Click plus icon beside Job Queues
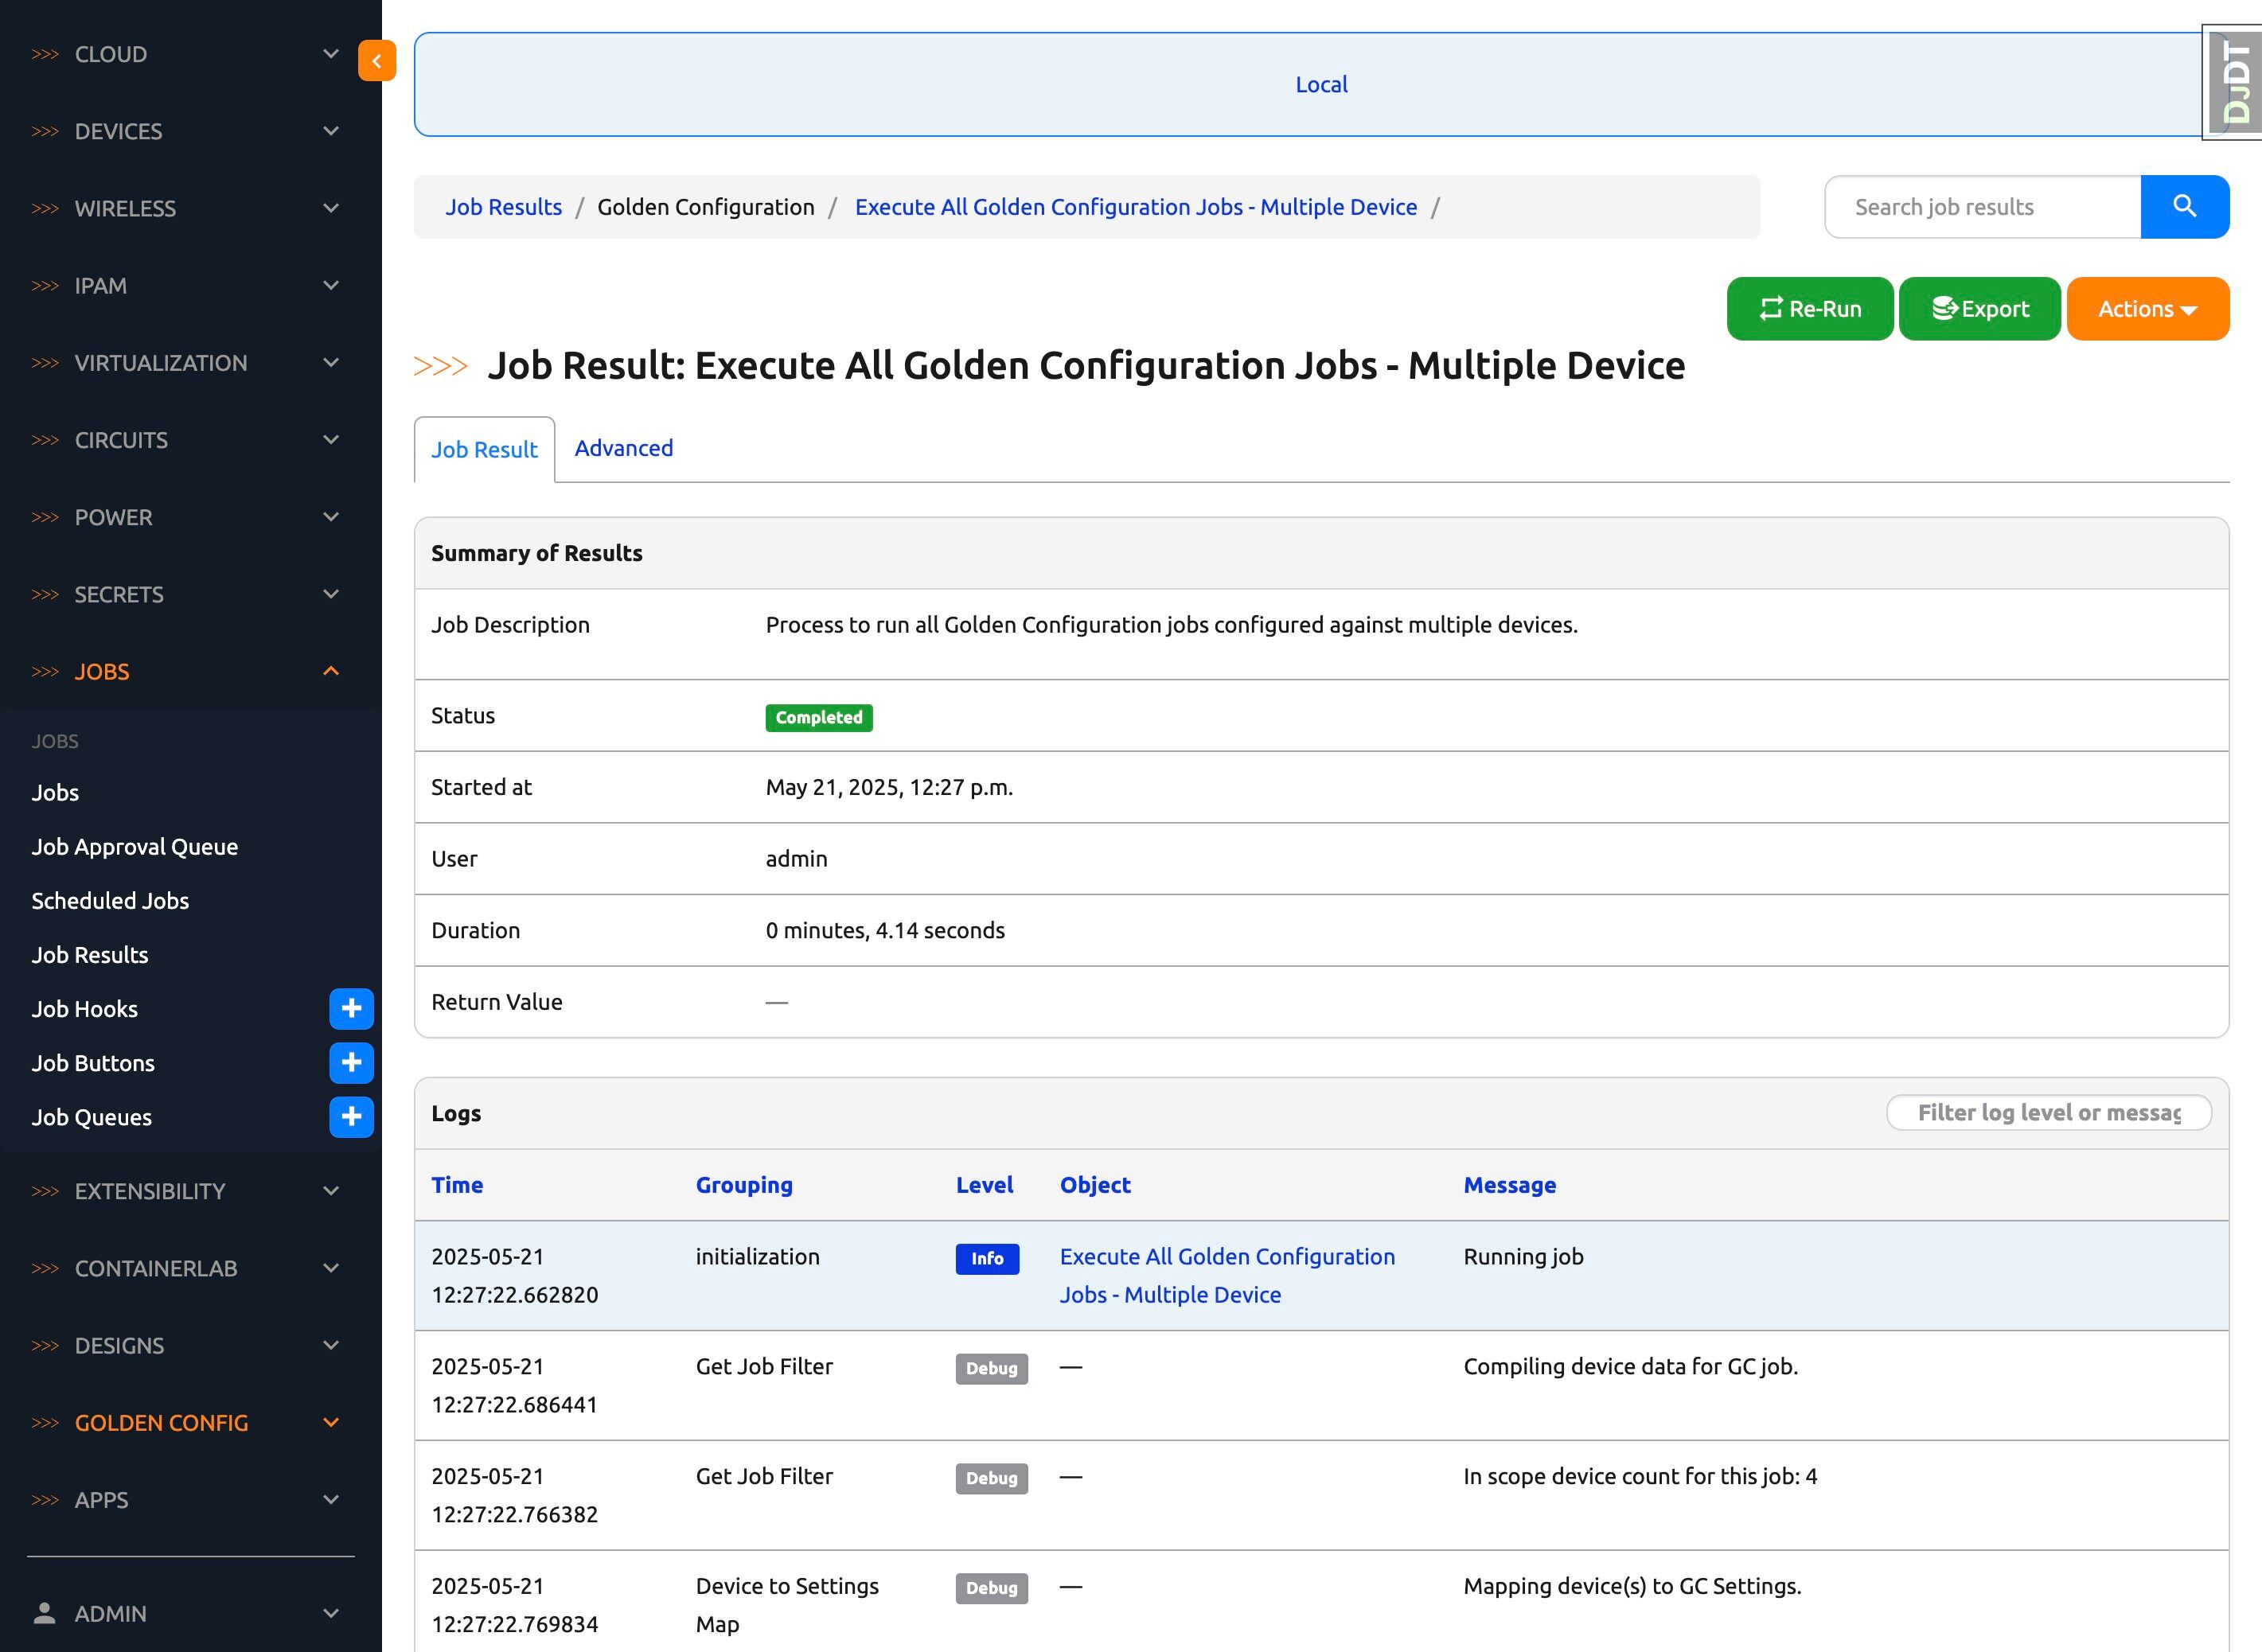 coord(351,1116)
